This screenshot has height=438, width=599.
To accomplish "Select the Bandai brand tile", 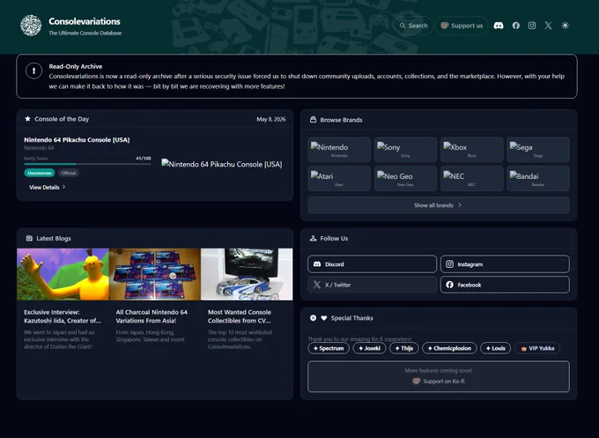I will 538,179.
